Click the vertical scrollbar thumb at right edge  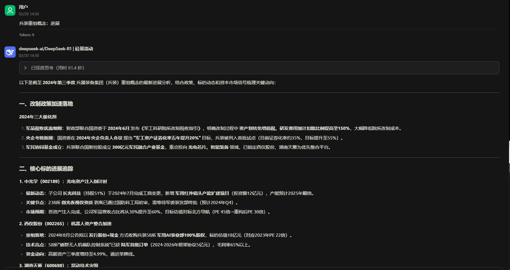tap(509, 152)
